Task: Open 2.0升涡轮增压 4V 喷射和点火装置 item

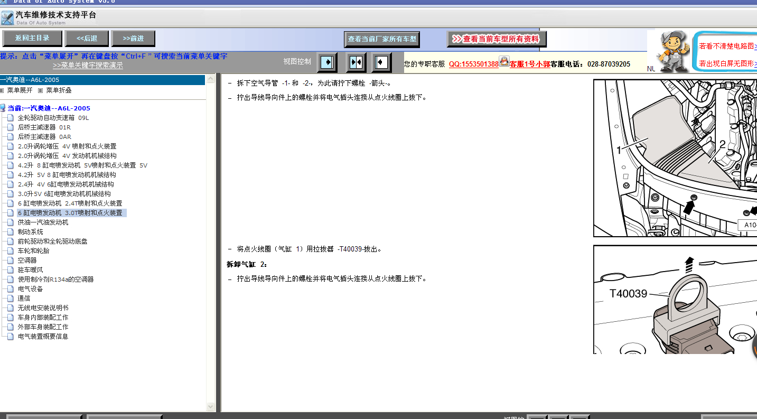Action: pyautogui.click(x=67, y=146)
